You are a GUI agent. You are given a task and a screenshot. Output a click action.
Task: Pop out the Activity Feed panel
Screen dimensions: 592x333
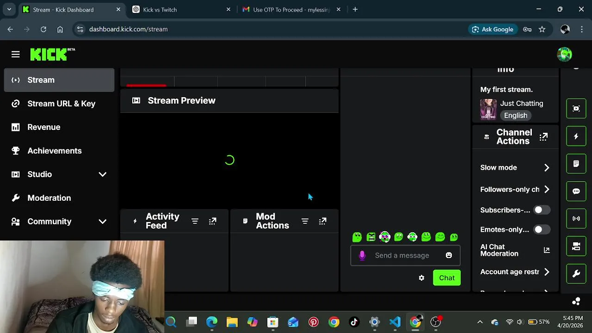[213, 222]
